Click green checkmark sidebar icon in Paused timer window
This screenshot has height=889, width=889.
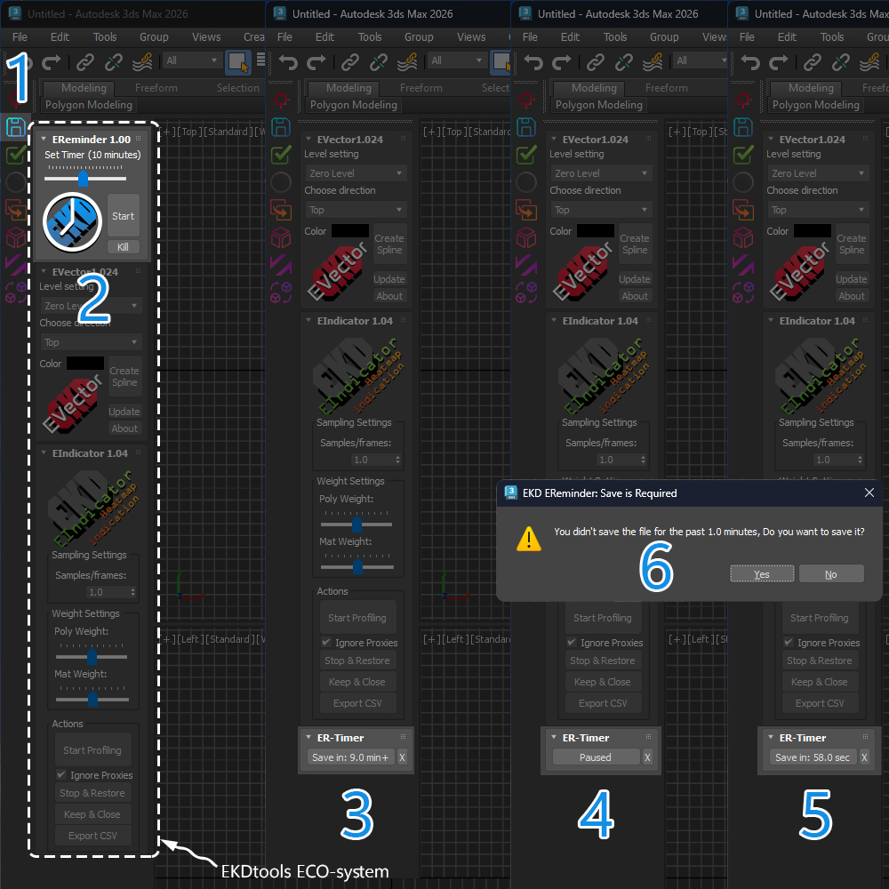click(526, 154)
